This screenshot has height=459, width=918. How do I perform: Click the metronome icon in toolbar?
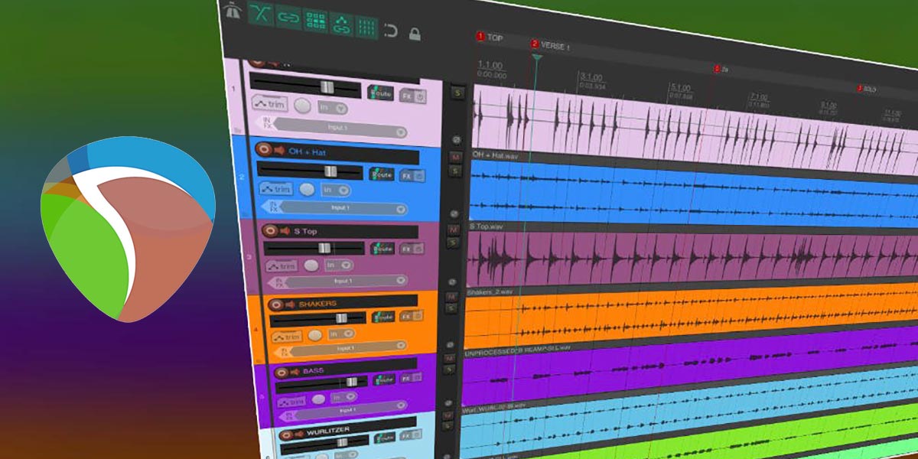[x=230, y=11]
